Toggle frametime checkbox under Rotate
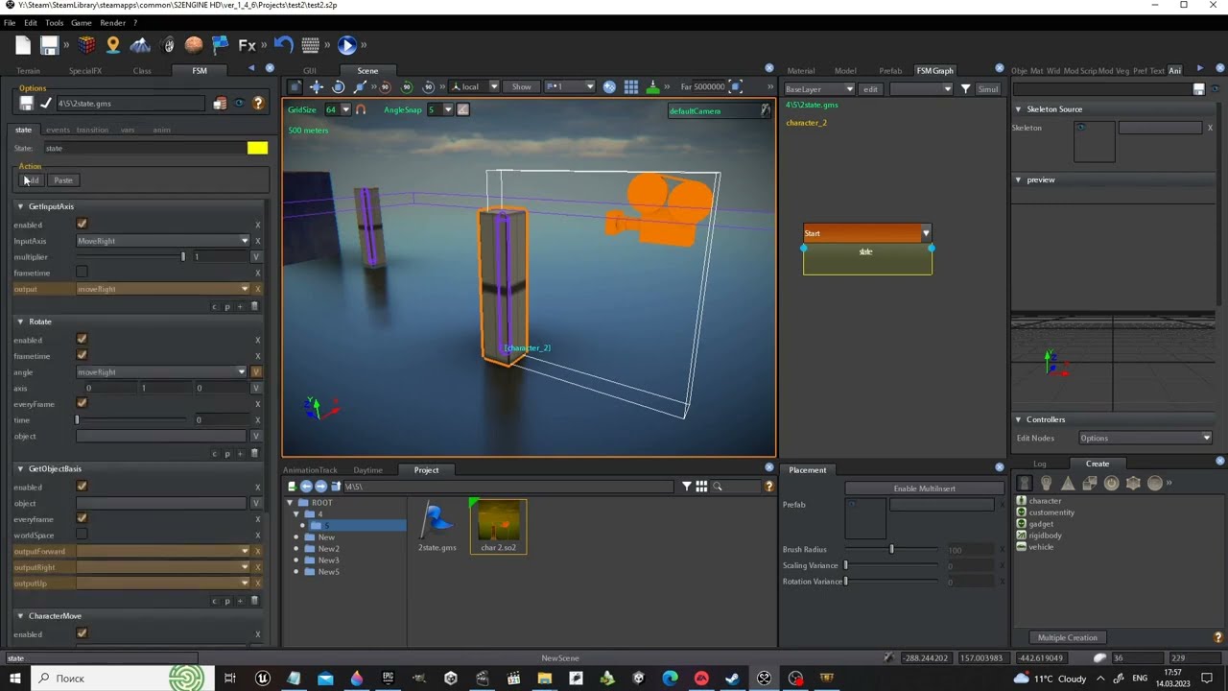 coord(82,355)
